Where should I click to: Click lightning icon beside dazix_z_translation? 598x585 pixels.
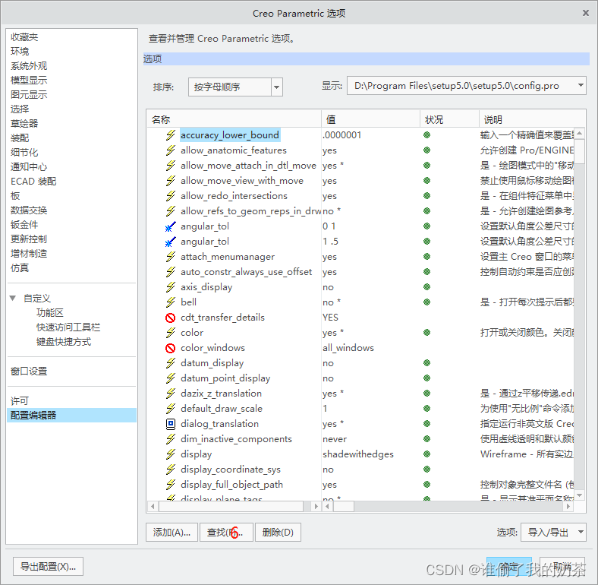tap(171, 394)
